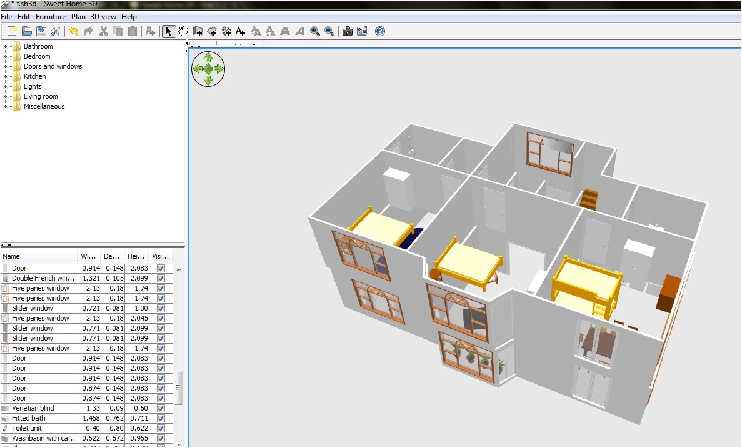This screenshot has height=448, width=742.
Task: Choose the Create rooms tool
Action: [212, 31]
